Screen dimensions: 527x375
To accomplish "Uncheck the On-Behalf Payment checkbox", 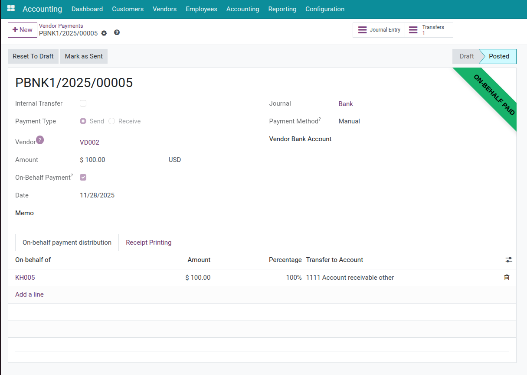I will tap(83, 178).
